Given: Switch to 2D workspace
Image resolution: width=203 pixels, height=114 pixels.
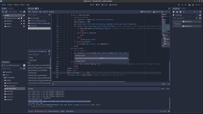Looking at the screenshot, I should click(92, 5).
